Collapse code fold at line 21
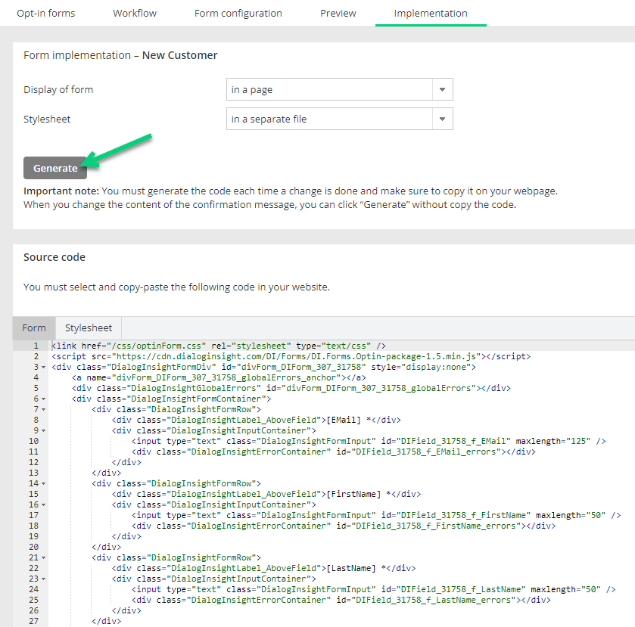 point(43,557)
